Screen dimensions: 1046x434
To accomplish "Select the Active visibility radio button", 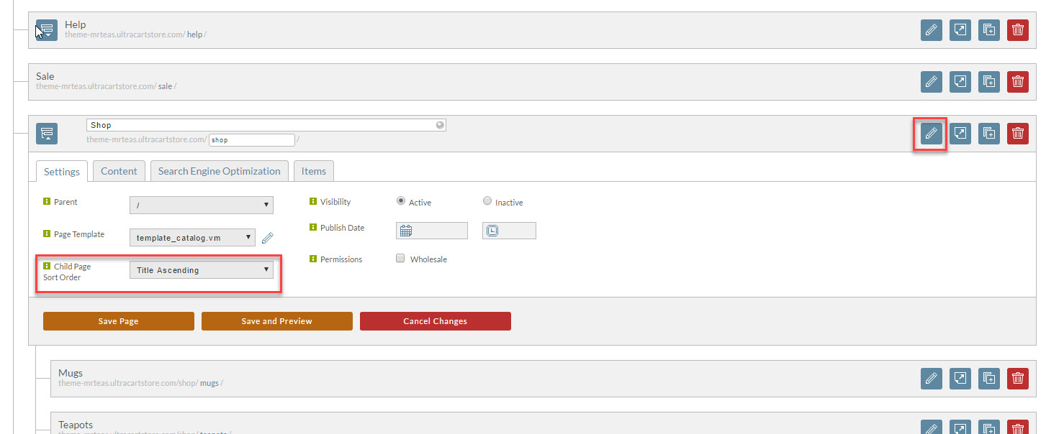I will (x=401, y=201).
